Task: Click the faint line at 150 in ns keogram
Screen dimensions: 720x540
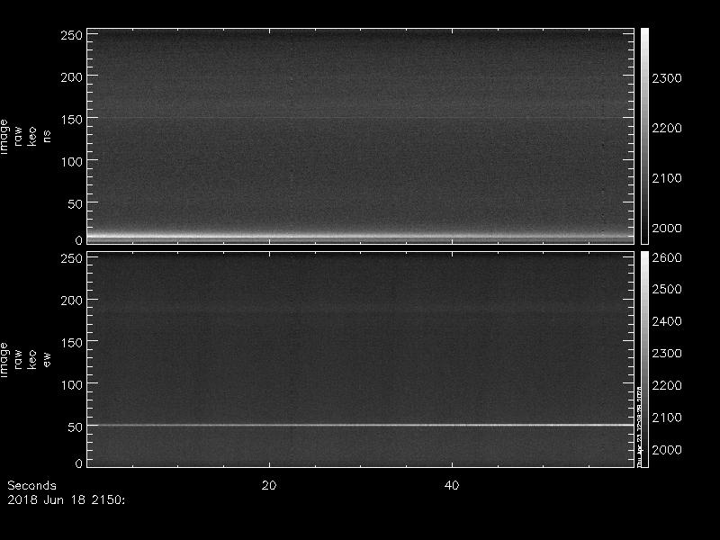Action: 361,118
